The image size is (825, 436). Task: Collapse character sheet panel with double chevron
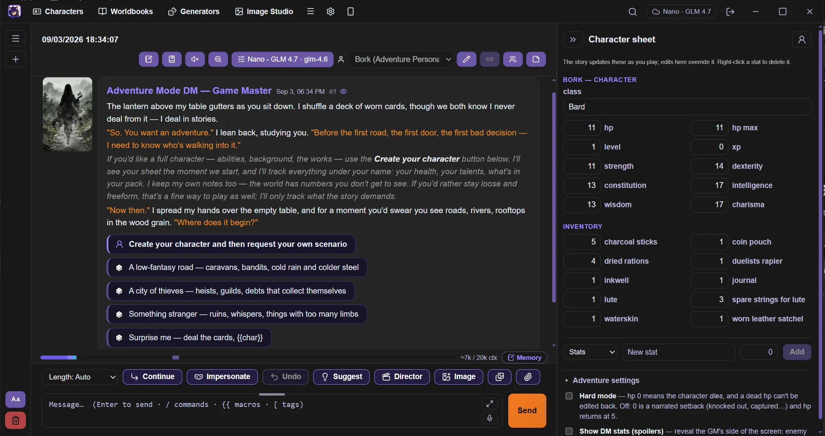pos(573,40)
